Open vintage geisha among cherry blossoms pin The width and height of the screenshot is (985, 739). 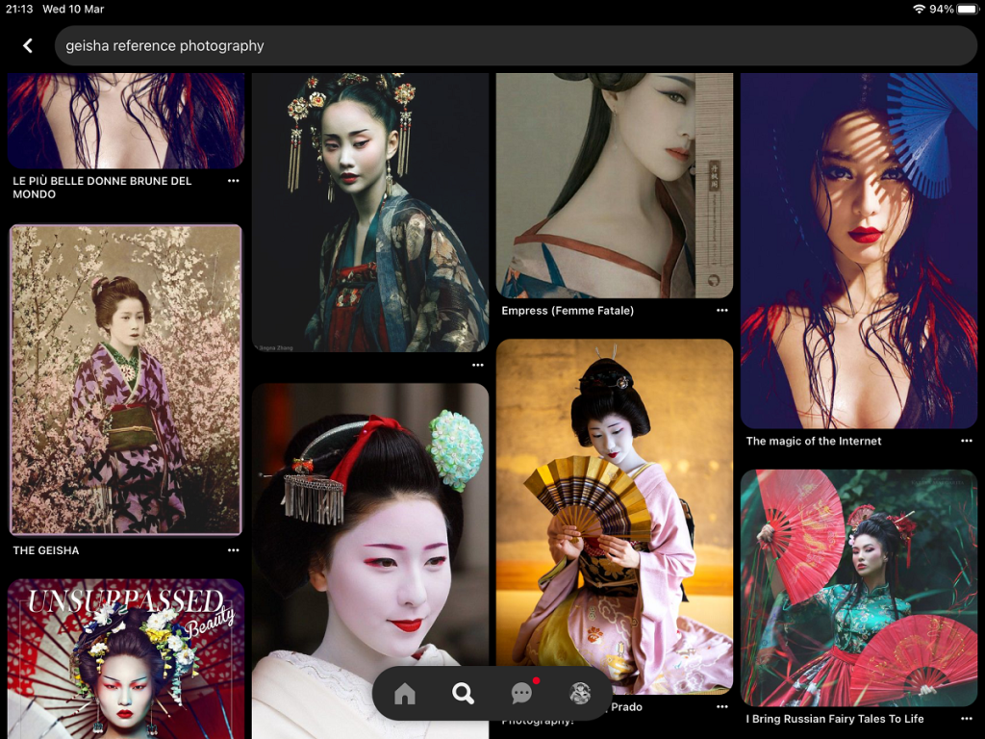[125, 380]
